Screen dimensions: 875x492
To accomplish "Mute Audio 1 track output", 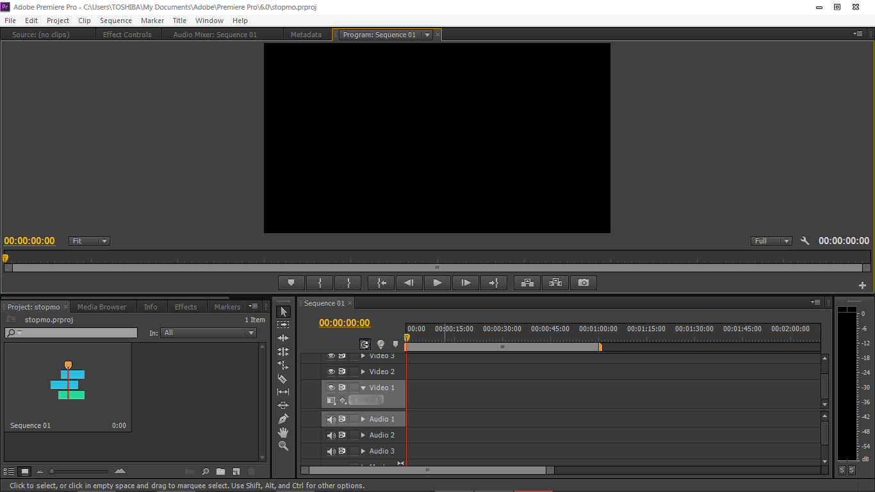I will click(x=331, y=419).
